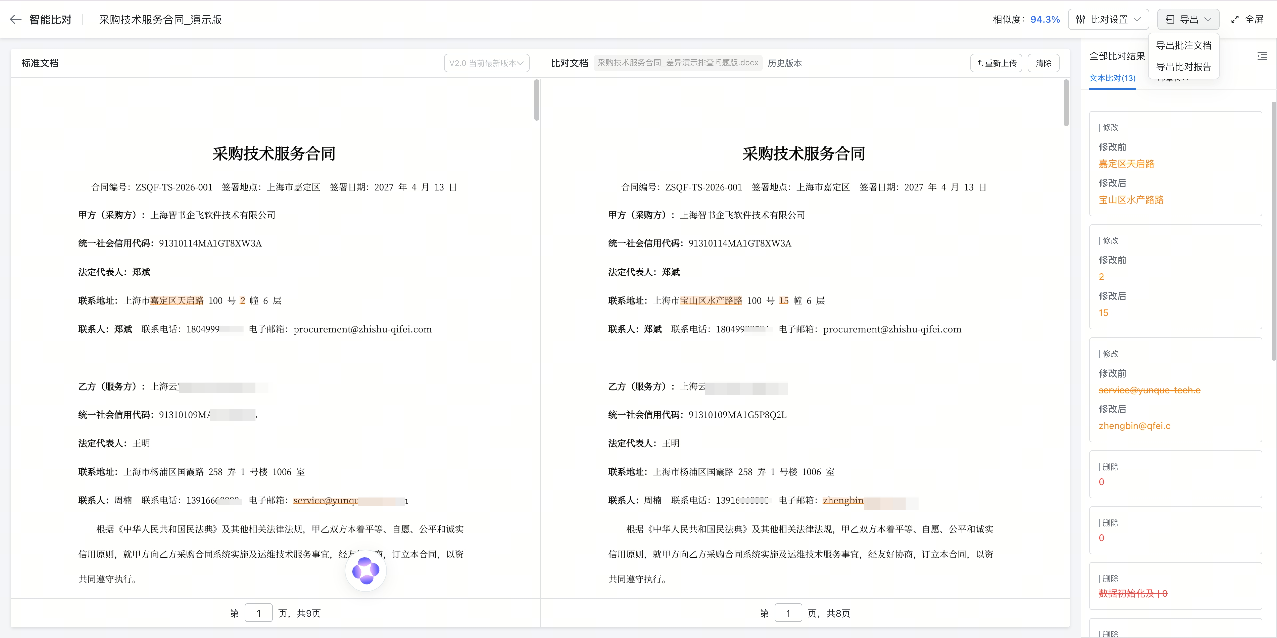The width and height of the screenshot is (1277, 638).
Task: Open the 嘉定区天启路 modification result card
Action: [1175, 164]
